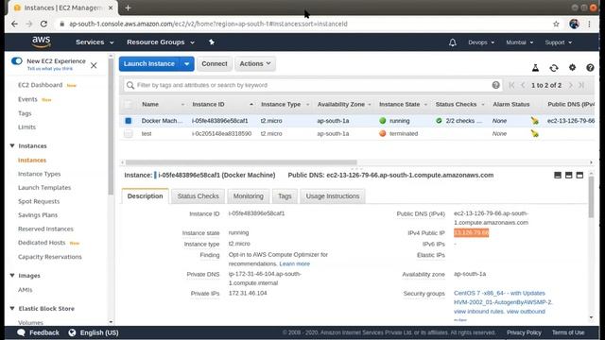Click the Connect button
This screenshot has height=340, width=605.
[x=215, y=64]
